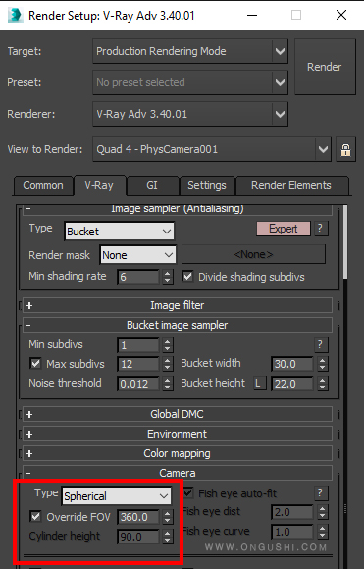Click the Render button
The image size is (364, 569).
tap(325, 67)
